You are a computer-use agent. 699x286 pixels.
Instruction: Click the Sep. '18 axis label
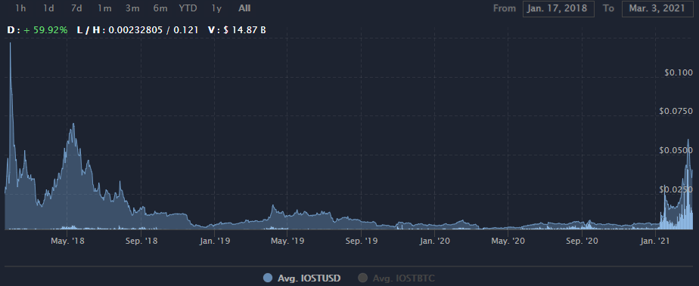click(x=141, y=241)
